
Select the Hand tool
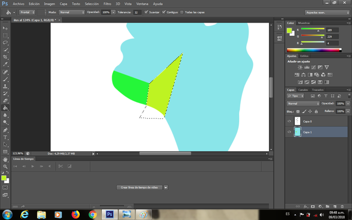click(x=5, y=159)
